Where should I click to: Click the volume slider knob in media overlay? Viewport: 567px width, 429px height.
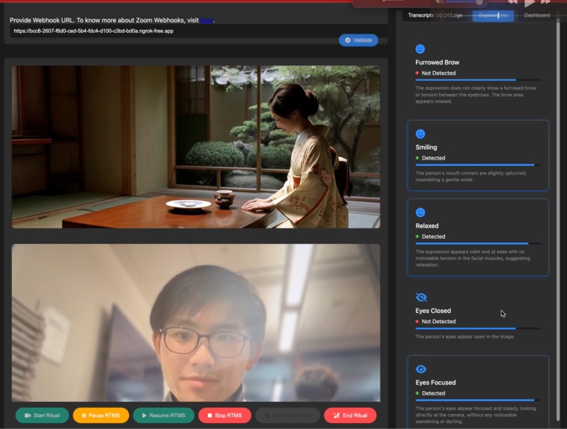point(479,2)
